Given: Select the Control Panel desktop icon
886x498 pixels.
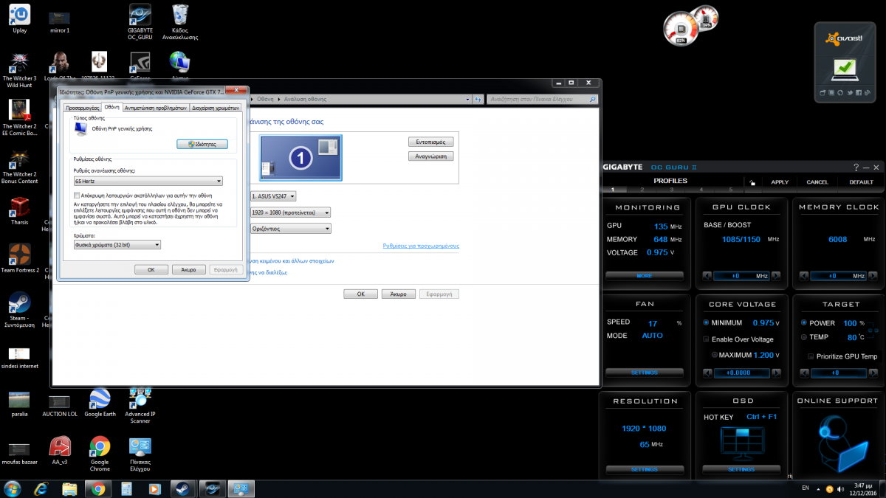Looking at the screenshot, I should tap(140, 453).
